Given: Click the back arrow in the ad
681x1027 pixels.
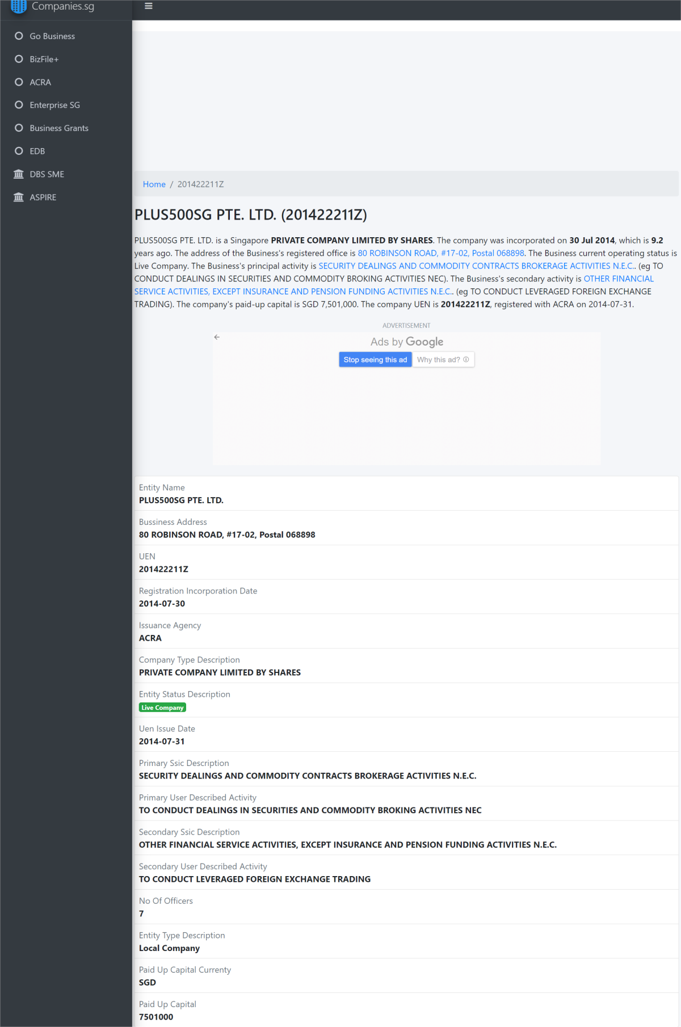Looking at the screenshot, I should click(217, 337).
